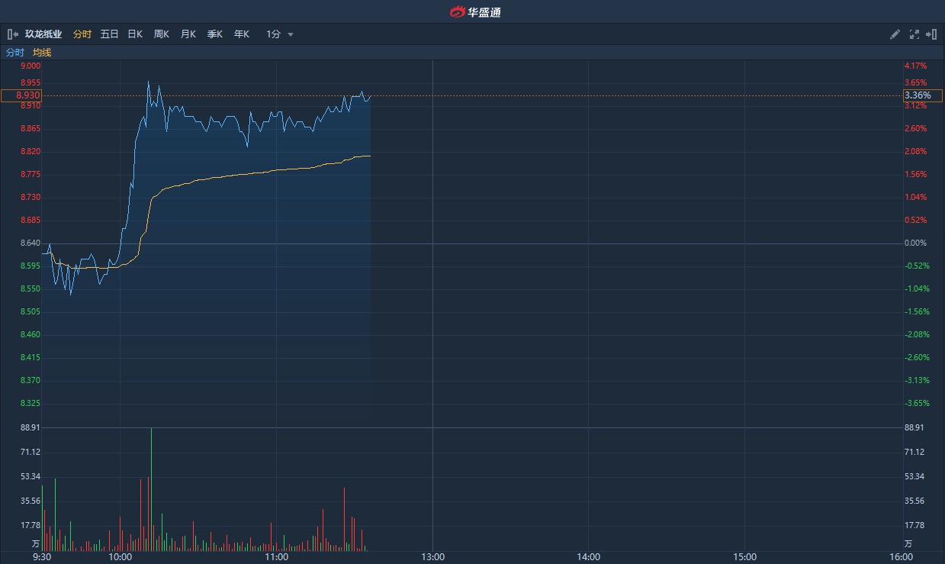Expand chart to fullscreen
The height and width of the screenshot is (564, 945).
point(914,34)
